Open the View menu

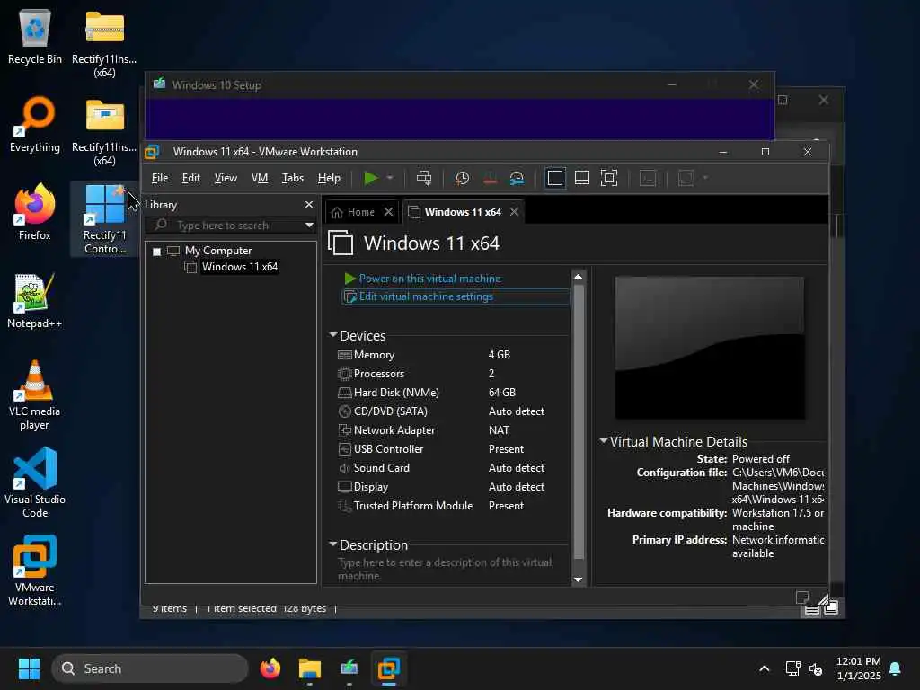click(226, 178)
